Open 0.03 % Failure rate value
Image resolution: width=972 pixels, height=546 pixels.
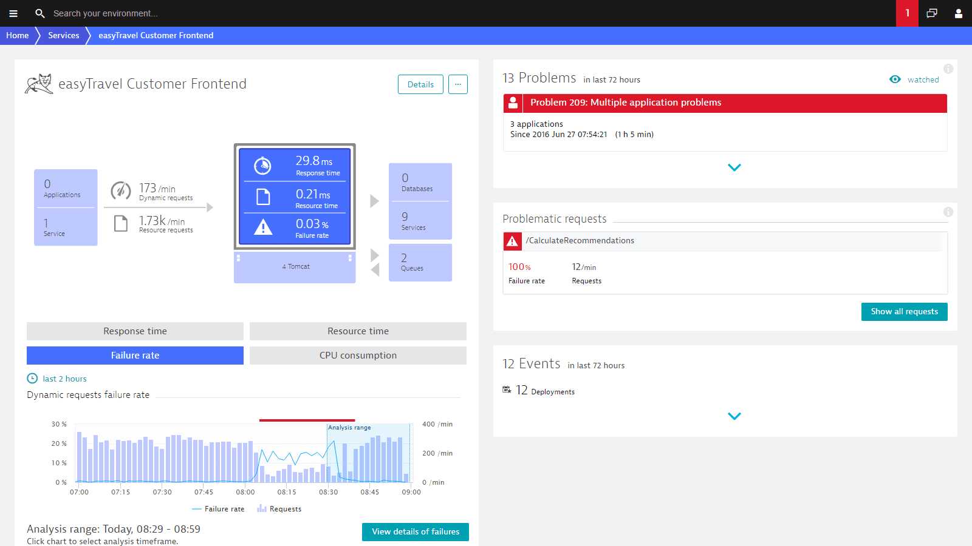pos(312,227)
